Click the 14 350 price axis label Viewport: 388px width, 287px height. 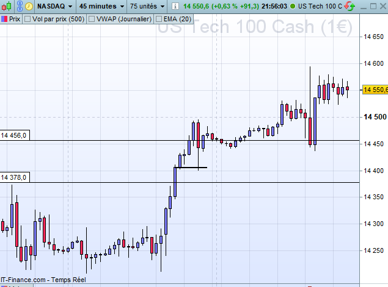[x=373, y=197]
